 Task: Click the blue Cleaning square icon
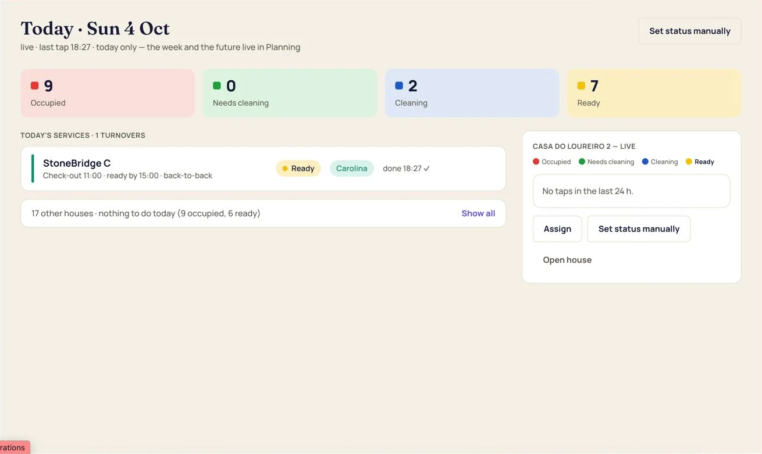click(398, 85)
